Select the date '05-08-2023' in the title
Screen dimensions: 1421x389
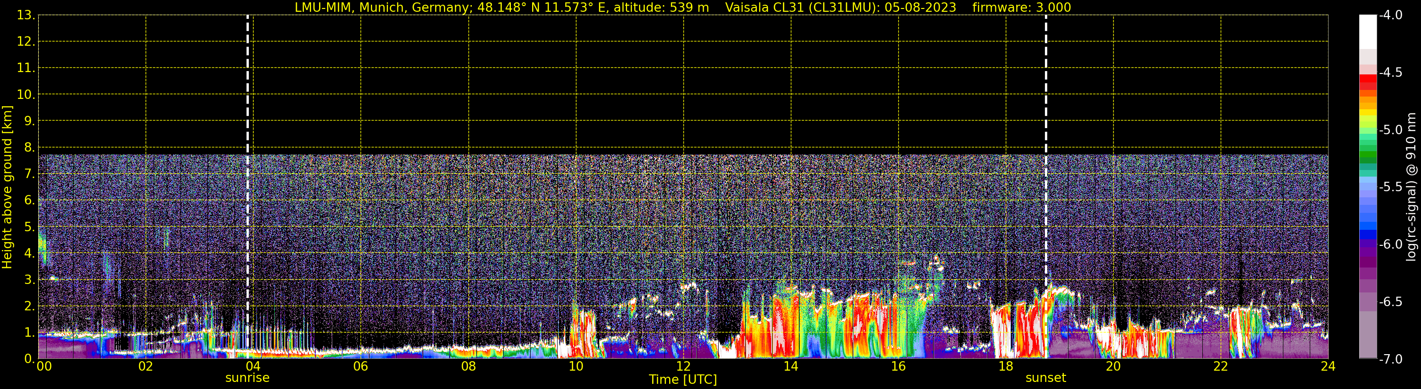[x=920, y=8]
